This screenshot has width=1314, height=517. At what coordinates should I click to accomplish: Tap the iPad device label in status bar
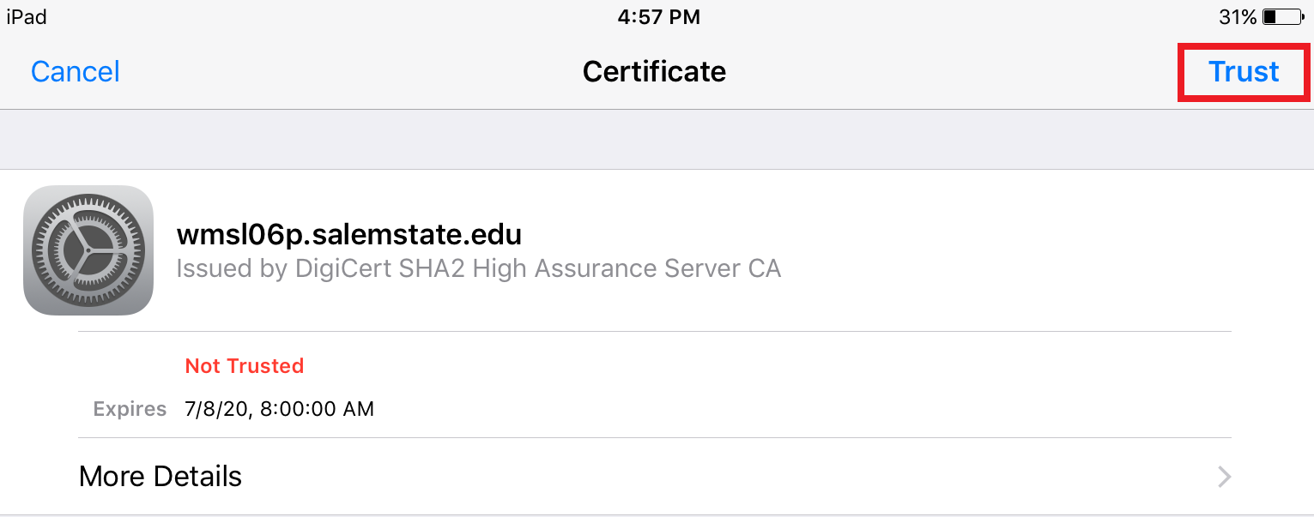tap(27, 16)
